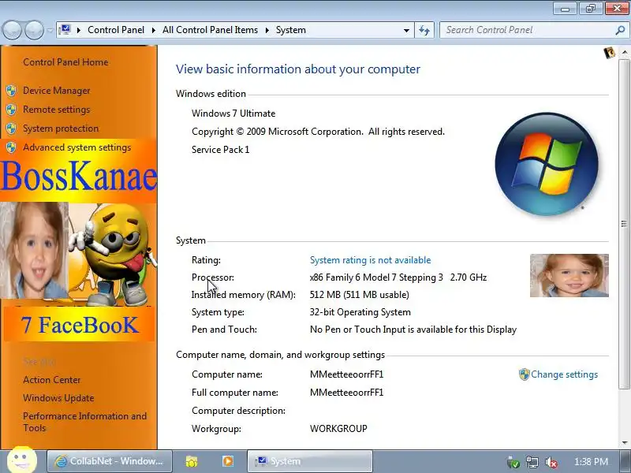The width and height of the screenshot is (631, 473).
Task: Click shield icon beside Remote settings
Action: pyautogui.click(x=11, y=110)
